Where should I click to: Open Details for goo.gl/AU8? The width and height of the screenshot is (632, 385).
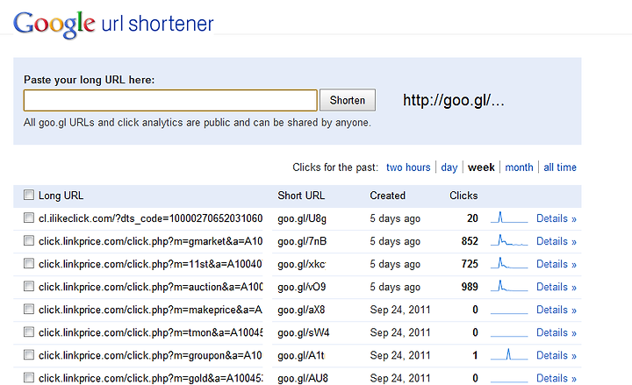557,378
